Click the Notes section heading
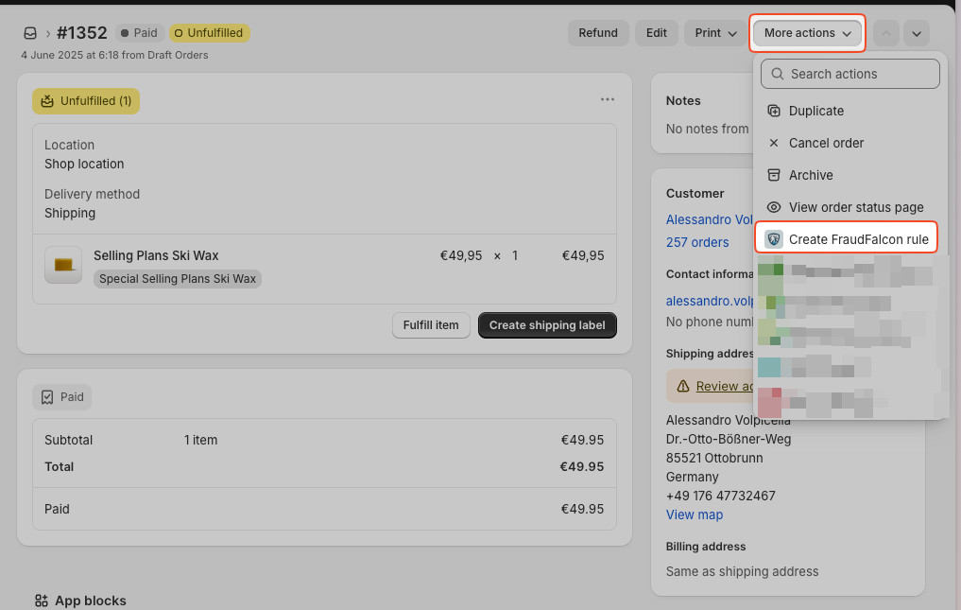Image resolution: width=961 pixels, height=610 pixels. click(683, 100)
